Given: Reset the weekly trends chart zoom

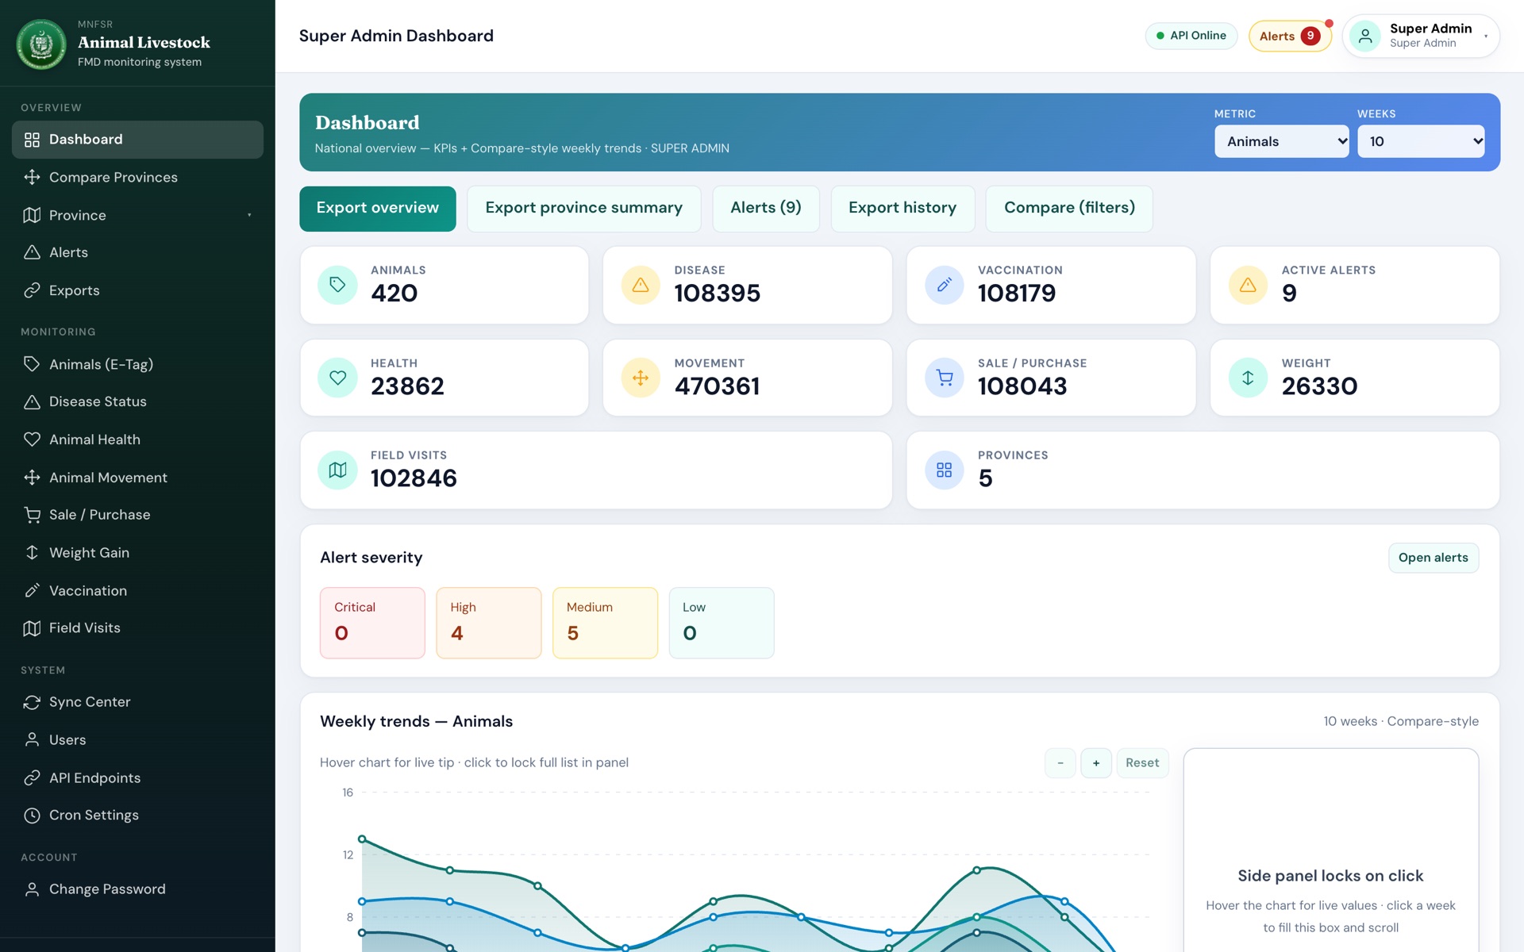Looking at the screenshot, I should 1142,763.
